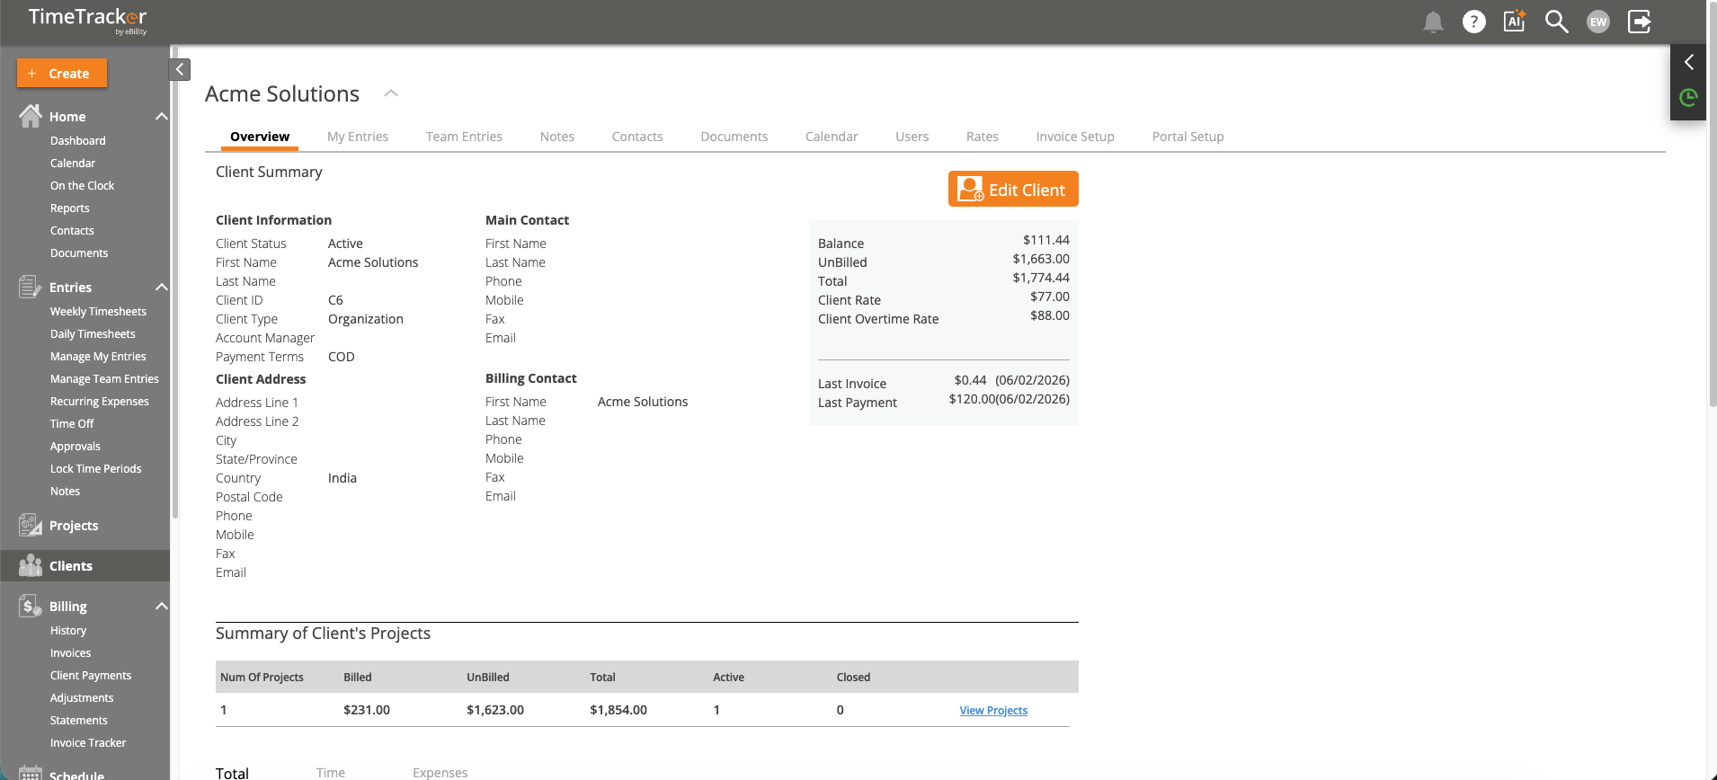Open the client Calendar tab
The image size is (1717, 780).
coord(832,137)
